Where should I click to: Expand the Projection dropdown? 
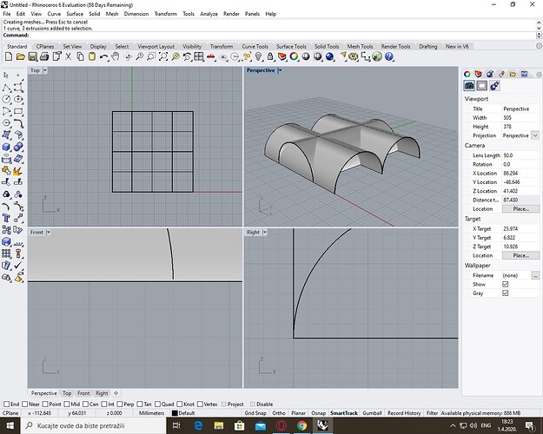point(534,135)
